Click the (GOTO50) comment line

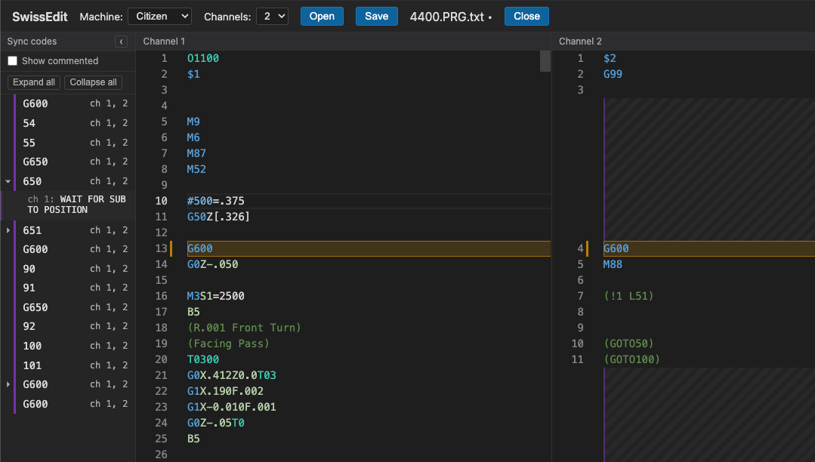pos(628,343)
